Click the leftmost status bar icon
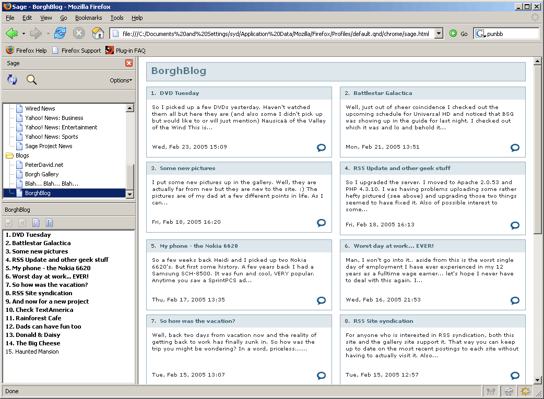The height and width of the screenshot is (399, 544). pyautogui.click(x=491, y=391)
